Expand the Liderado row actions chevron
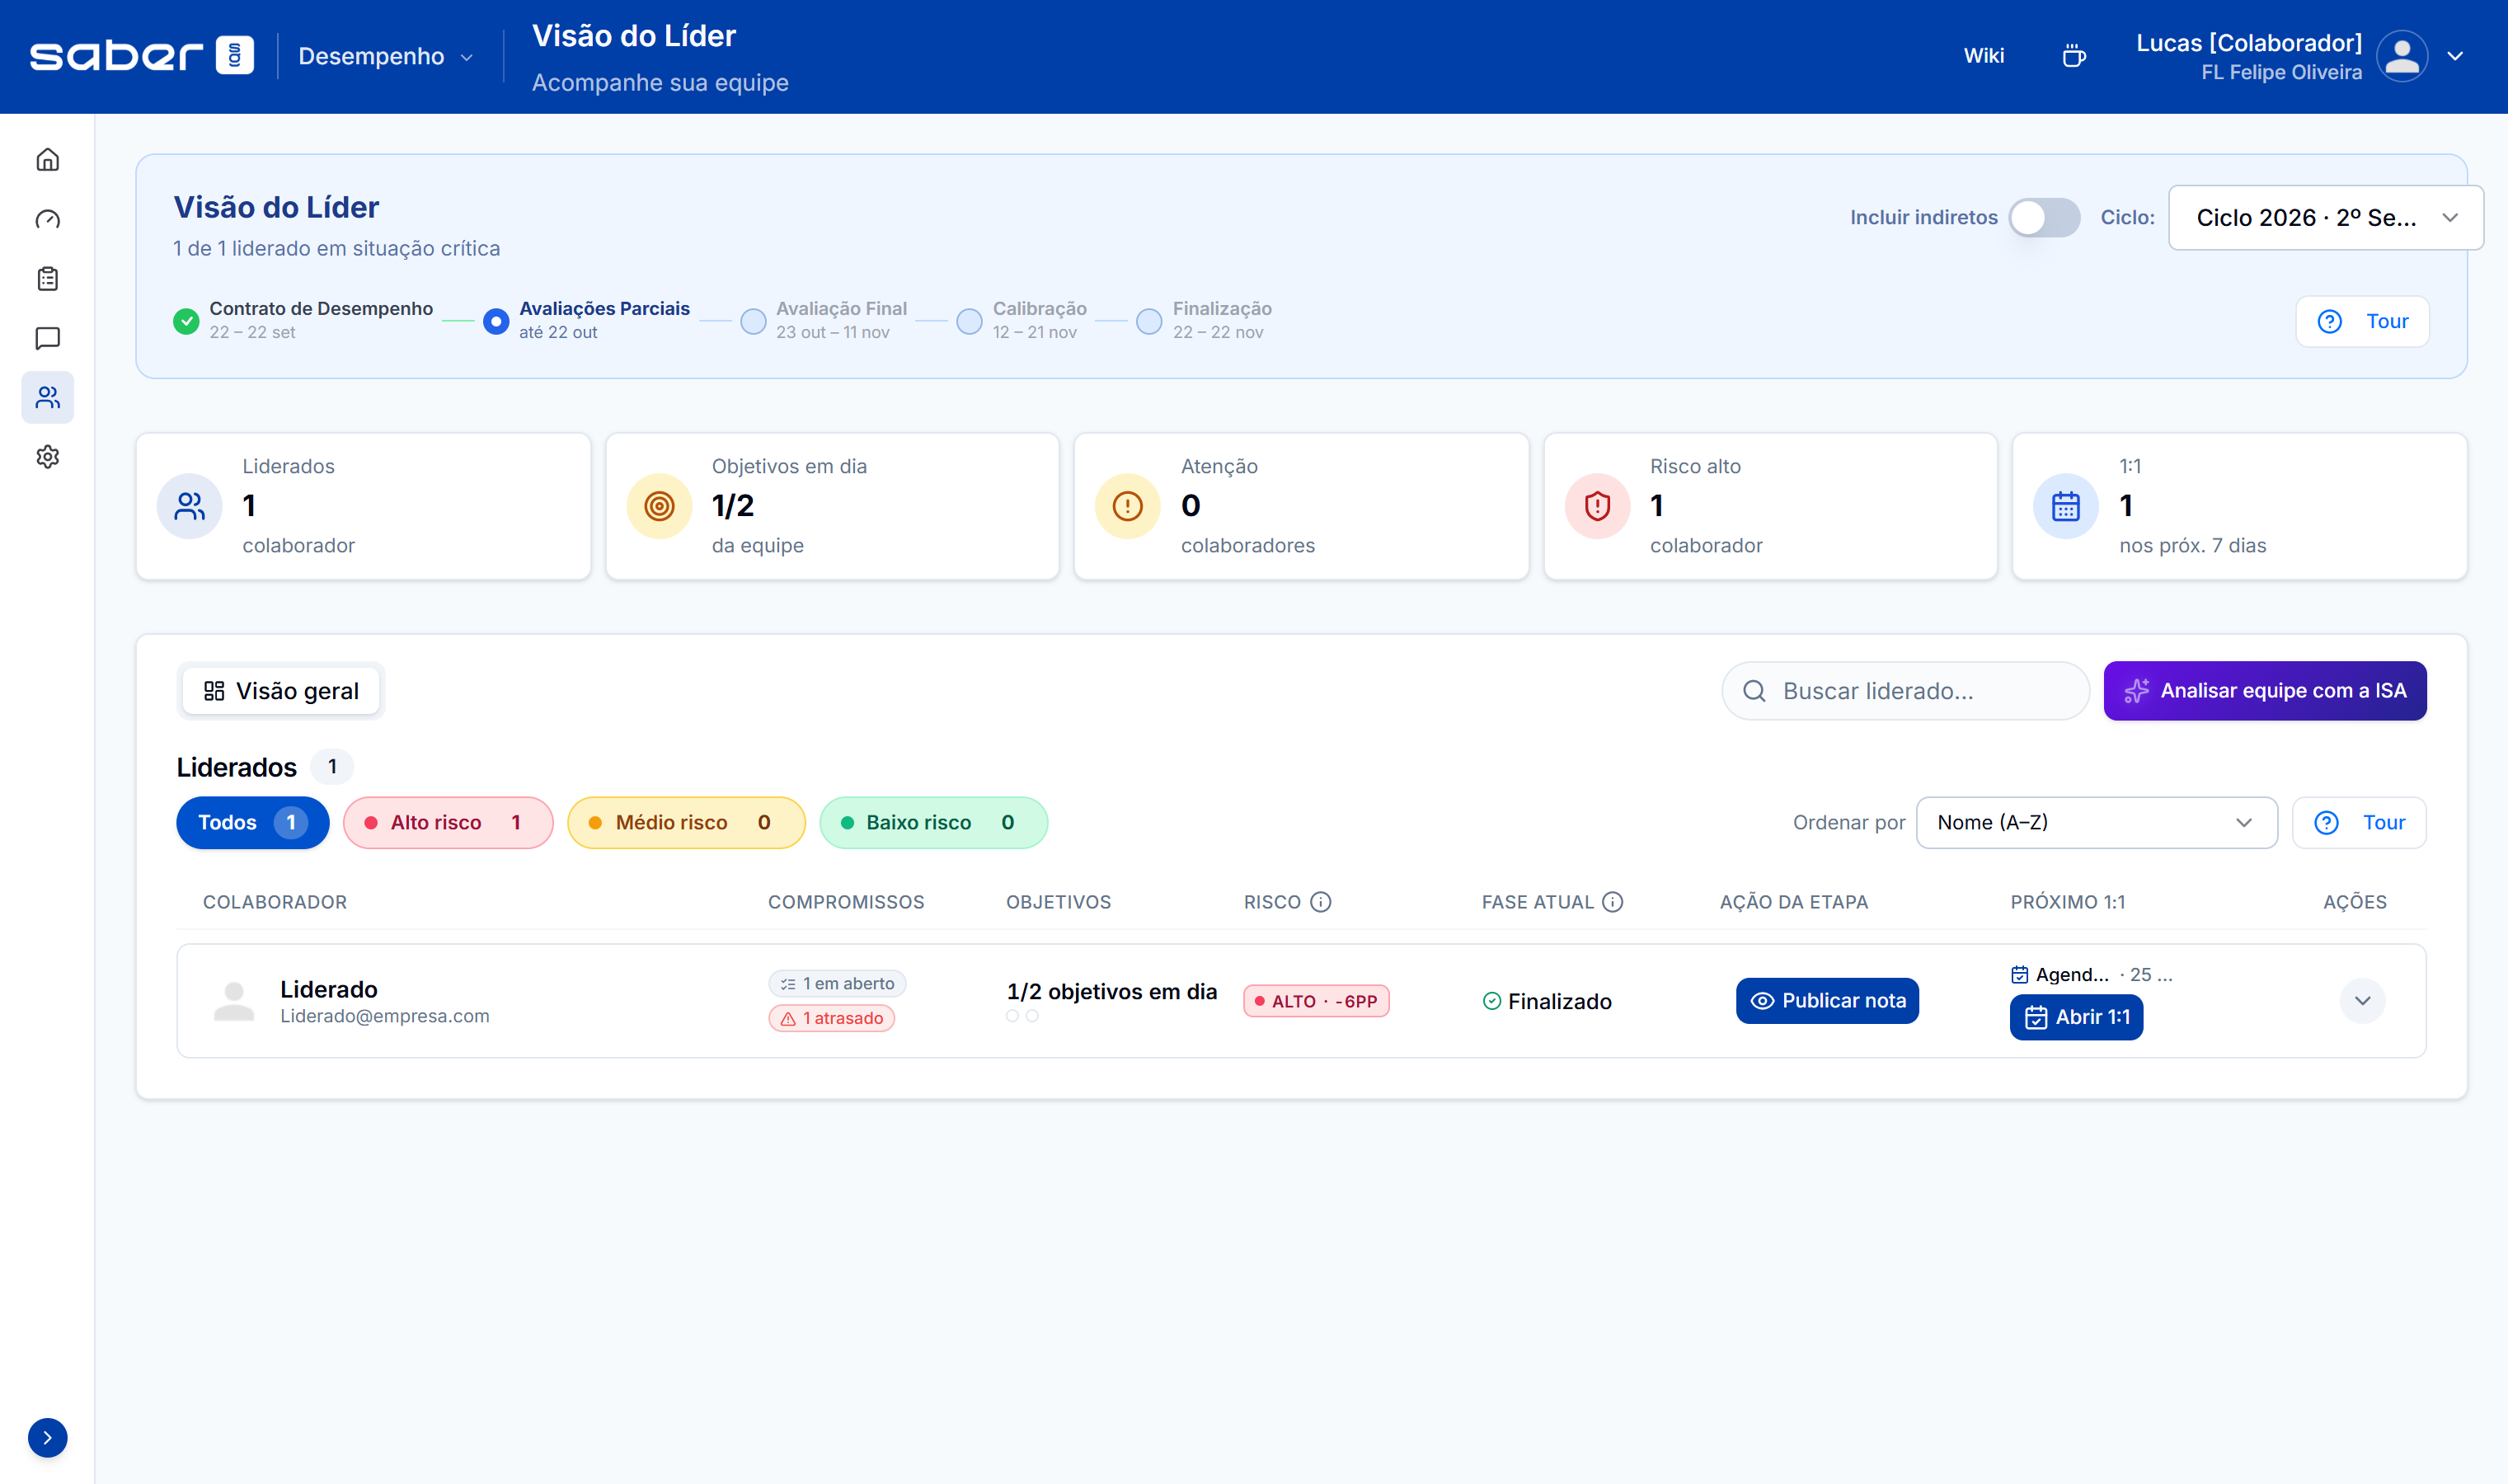Screen dimensions: 2508x1484 [x=2362, y=1001]
